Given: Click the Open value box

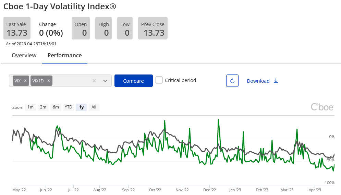Looking at the screenshot, I should pos(81,28).
